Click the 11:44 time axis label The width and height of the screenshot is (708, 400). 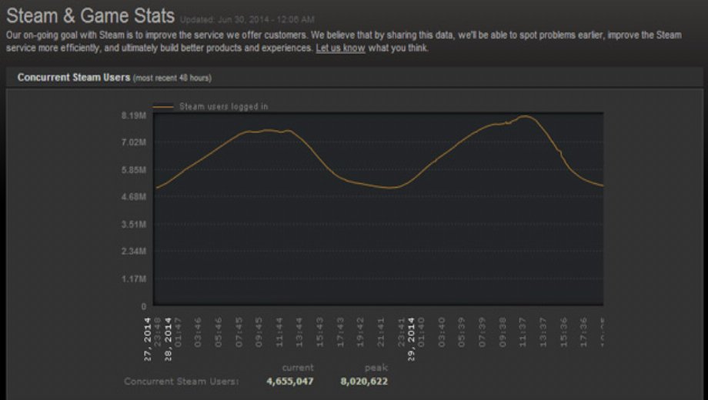pos(279,332)
